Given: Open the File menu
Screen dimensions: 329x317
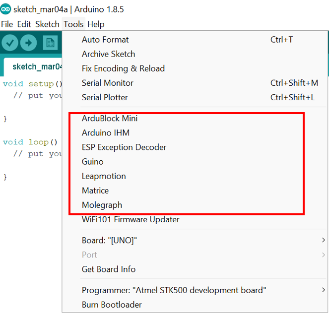Looking at the screenshot, I should pyautogui.click(x=7, y=24).
